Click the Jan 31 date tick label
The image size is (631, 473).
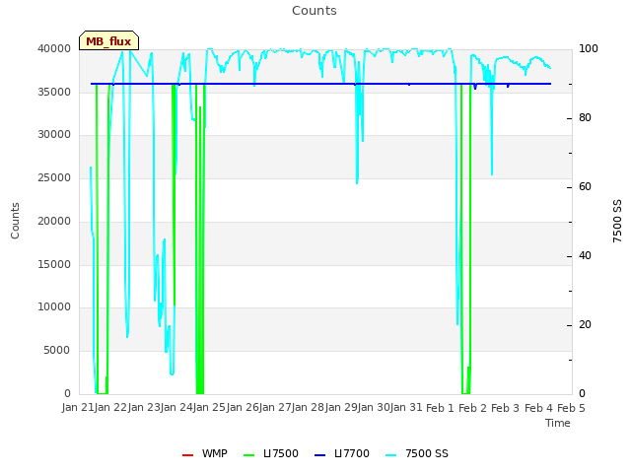(406, 407)
